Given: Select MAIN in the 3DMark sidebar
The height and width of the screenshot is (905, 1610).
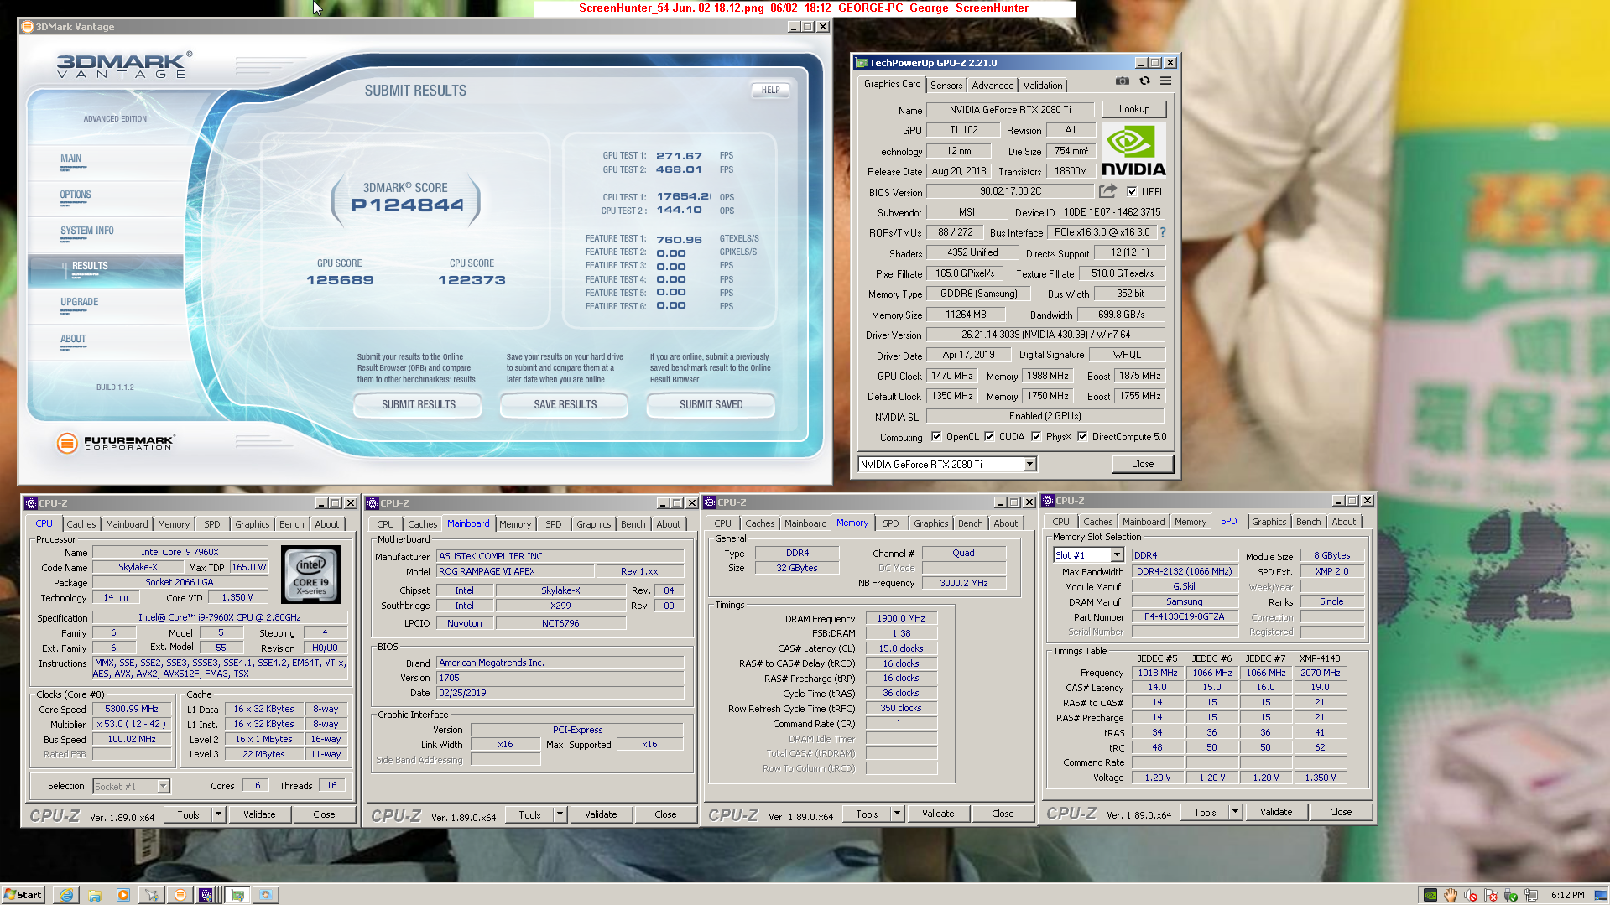Looking at the screenshot, I should 71,159.
